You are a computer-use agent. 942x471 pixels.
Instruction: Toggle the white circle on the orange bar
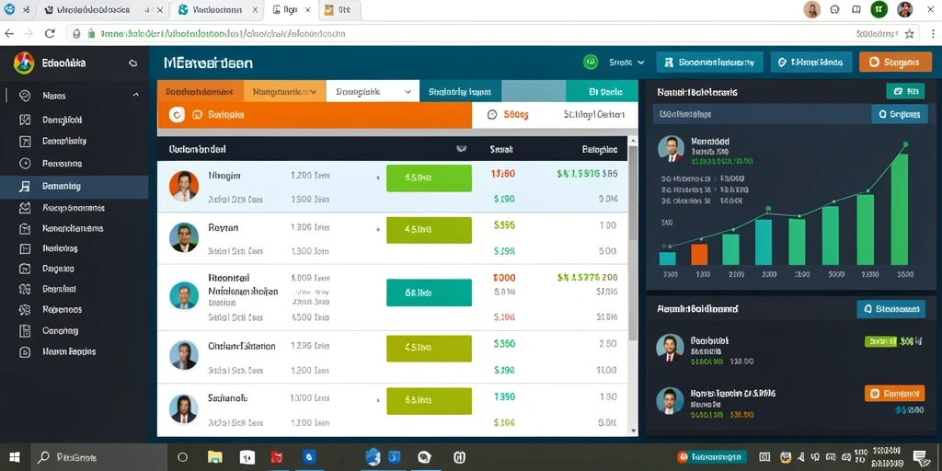point(177,114)
